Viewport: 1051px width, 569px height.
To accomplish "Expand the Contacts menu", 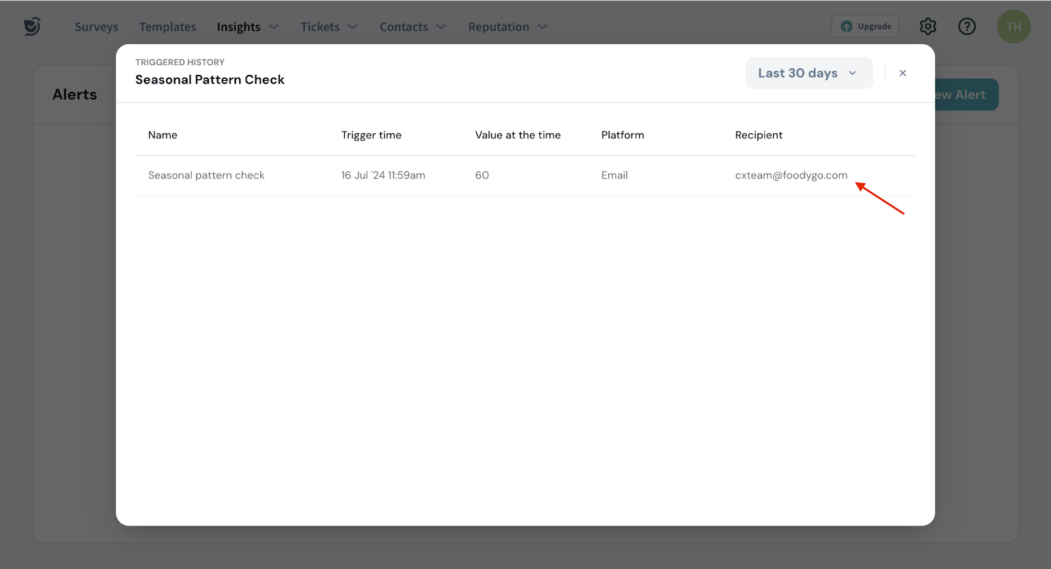I will tap(412, 27).
